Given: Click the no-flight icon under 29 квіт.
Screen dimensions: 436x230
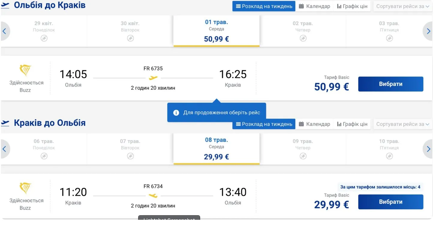Looking at the screenshot, I should point(44,38).
